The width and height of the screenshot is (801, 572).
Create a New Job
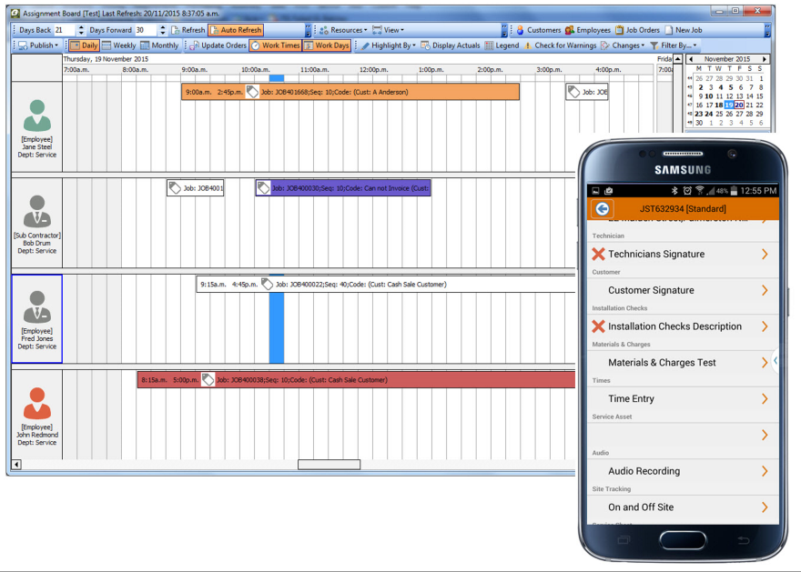[x=684, y=30]
